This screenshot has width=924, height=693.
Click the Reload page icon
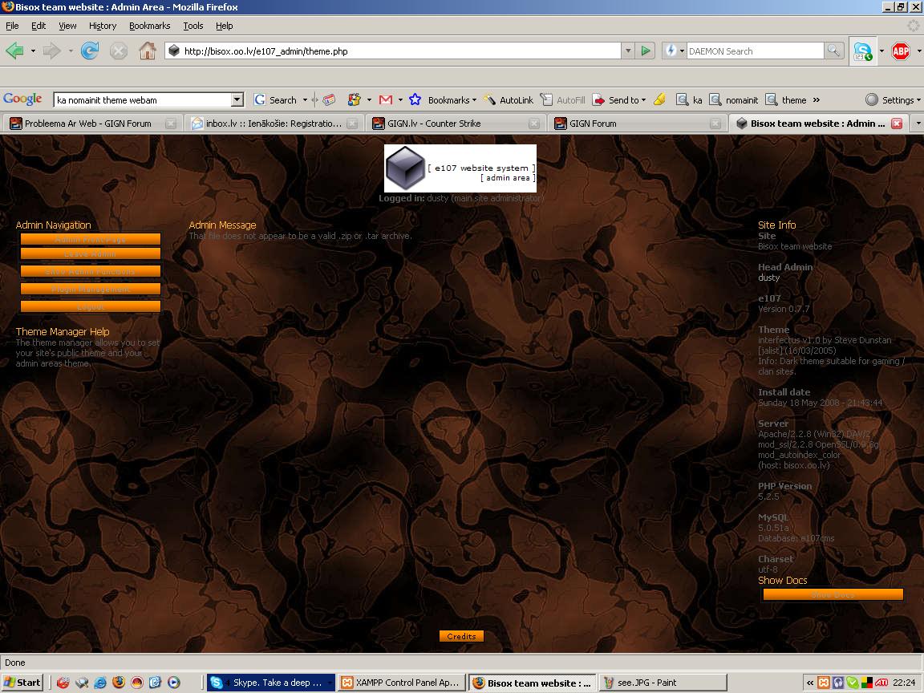coord(90,51)
